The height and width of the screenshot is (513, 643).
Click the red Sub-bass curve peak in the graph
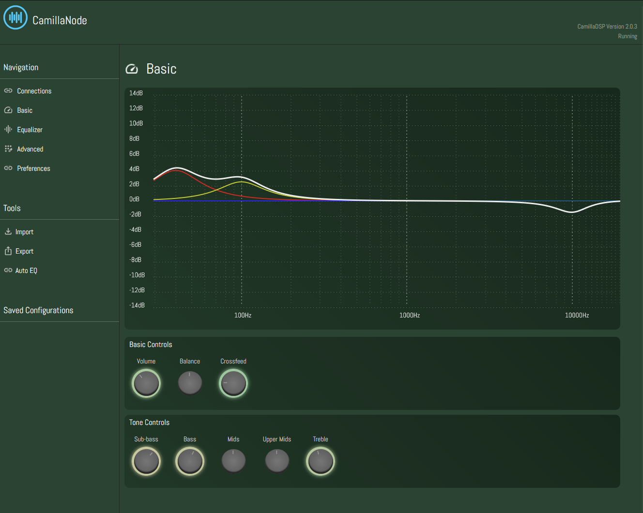coord(176,171)
